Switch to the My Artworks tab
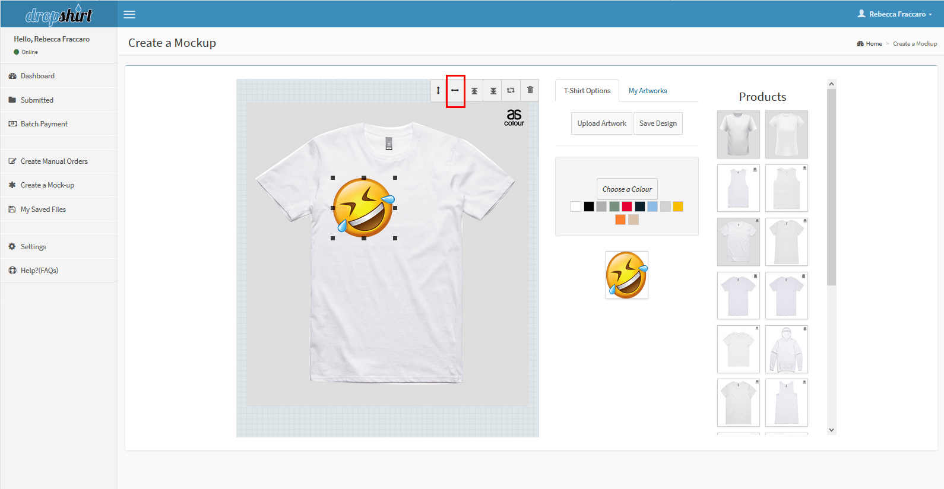Viewport: 944px width, 489px height. [648, 91]
